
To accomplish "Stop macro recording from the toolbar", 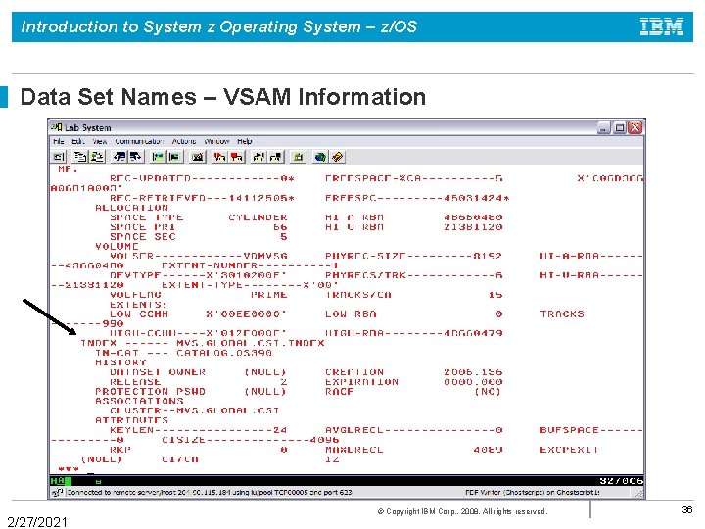I will (x=237, y=157).
